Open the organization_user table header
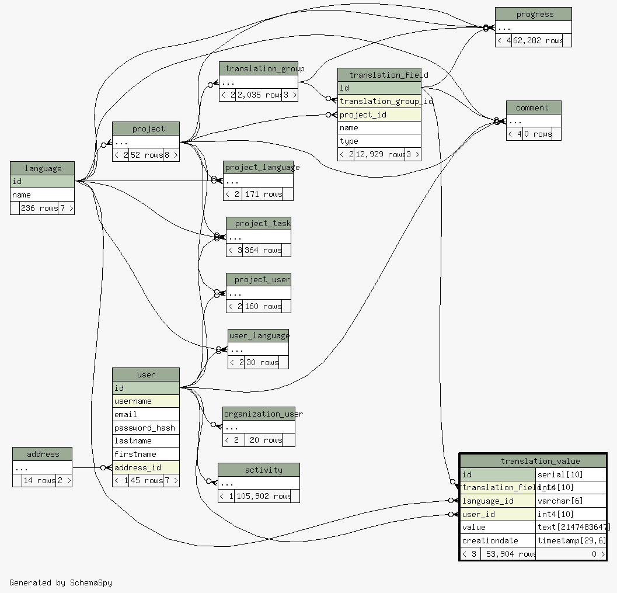 tap(259, 414)
